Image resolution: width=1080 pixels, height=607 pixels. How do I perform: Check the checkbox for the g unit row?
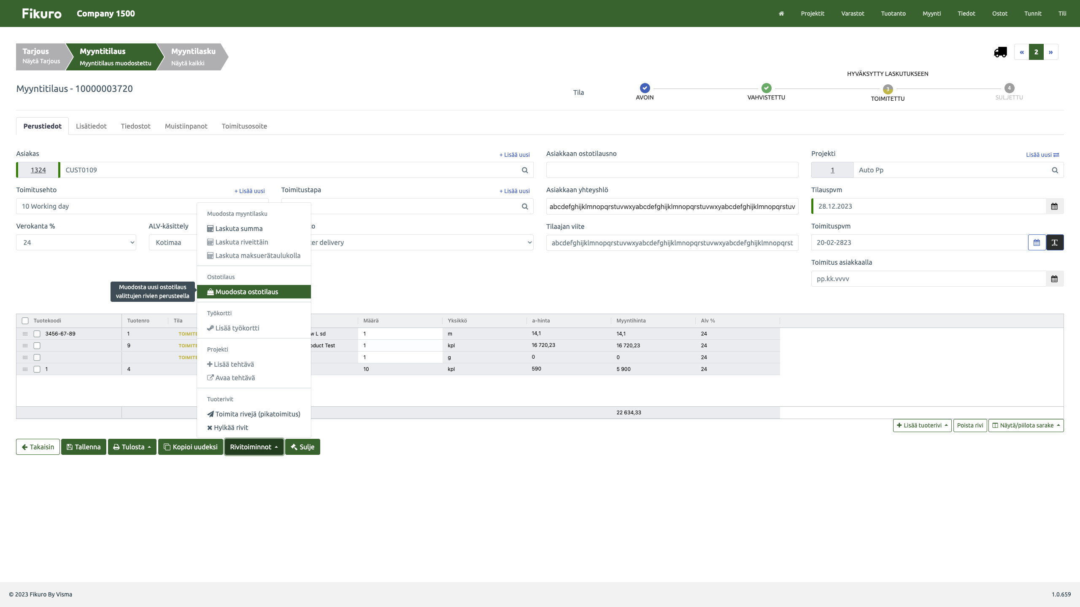pos(37,357)
